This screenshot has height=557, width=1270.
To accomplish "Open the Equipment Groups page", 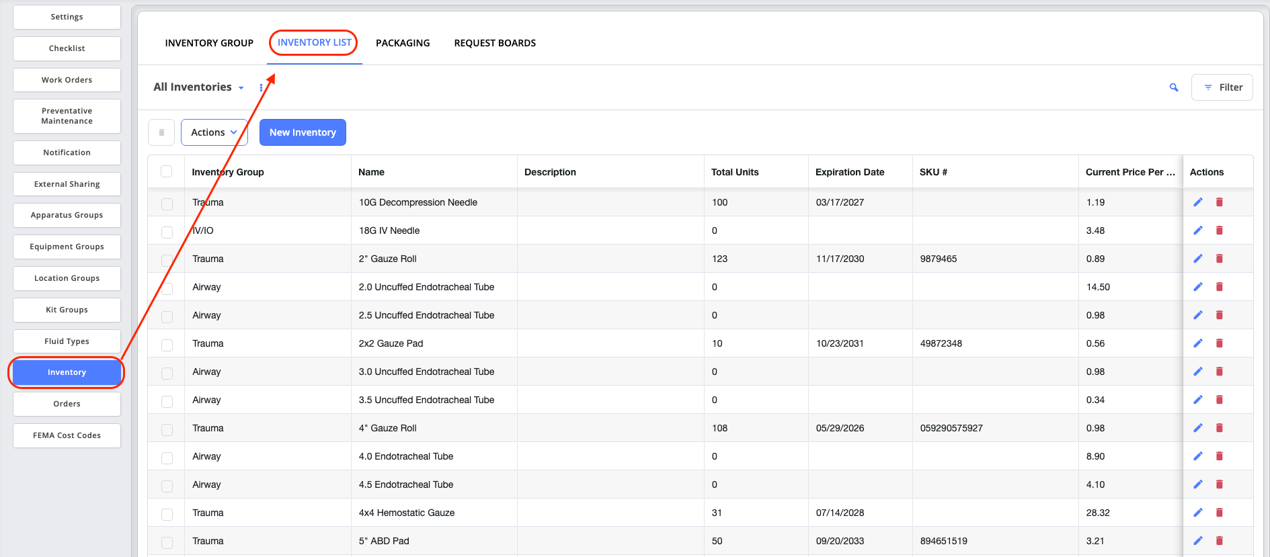I will [x=67, y=247].
